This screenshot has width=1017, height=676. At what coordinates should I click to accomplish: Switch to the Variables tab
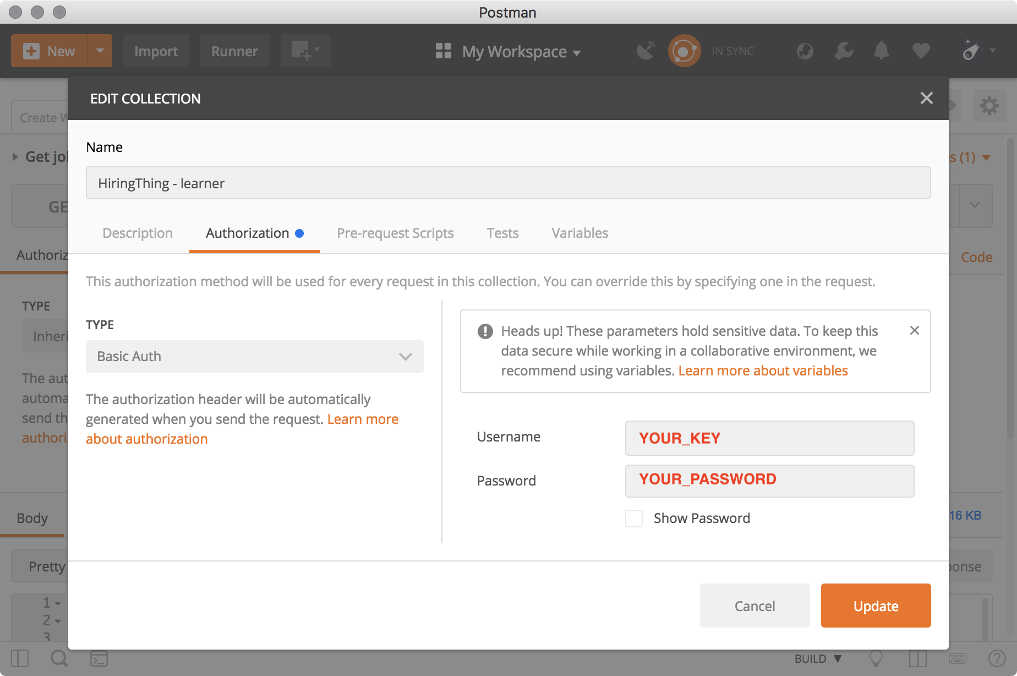[x=579, y=233]
